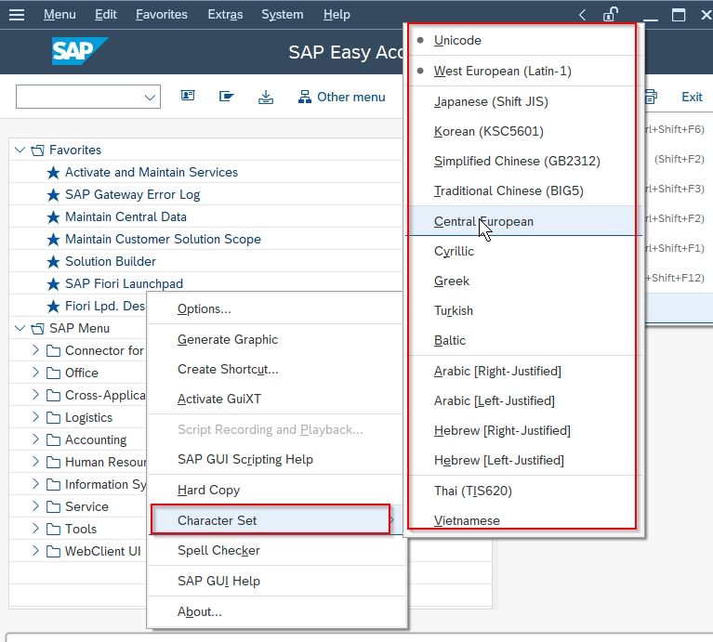Expand the Tools folder

coord(36,529)
